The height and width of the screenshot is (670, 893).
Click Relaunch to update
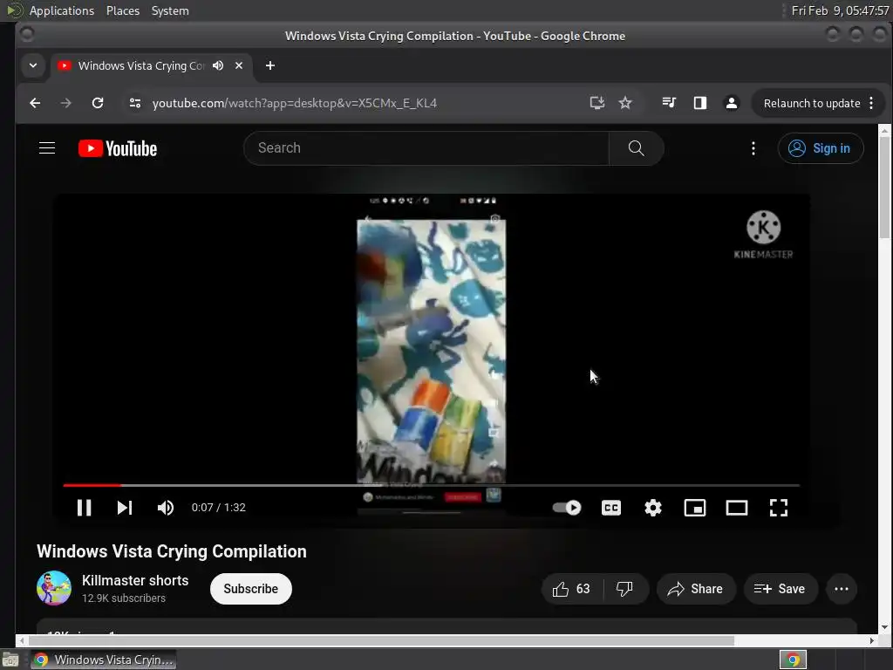812,103
